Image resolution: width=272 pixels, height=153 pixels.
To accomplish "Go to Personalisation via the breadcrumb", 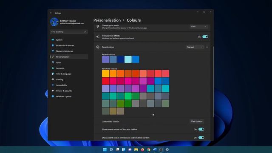I will [107, 20].
